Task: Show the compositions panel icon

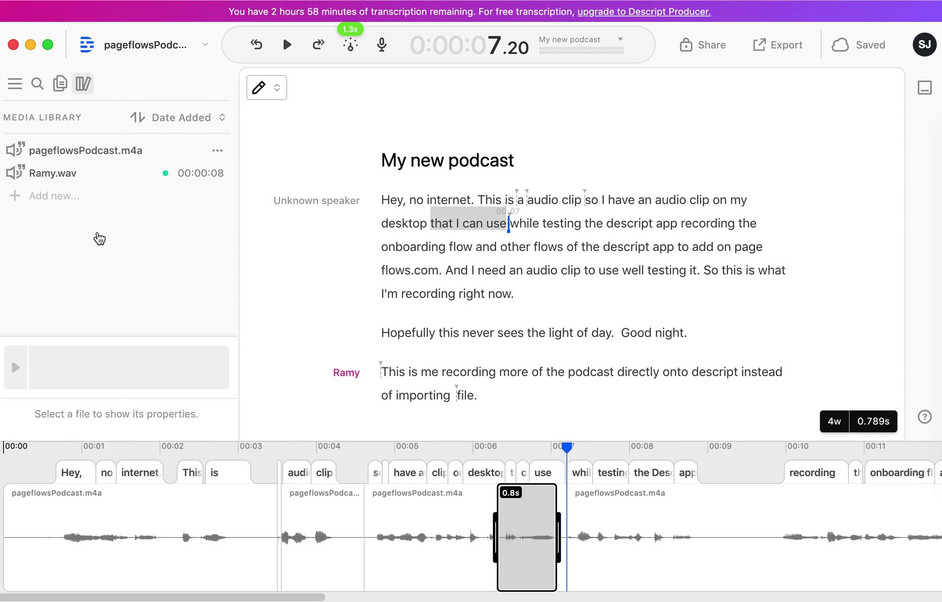Action: [60, 83]
